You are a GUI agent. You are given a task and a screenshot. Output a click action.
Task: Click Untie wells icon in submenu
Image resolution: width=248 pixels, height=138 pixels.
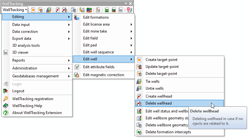click(x=139, y=88)
